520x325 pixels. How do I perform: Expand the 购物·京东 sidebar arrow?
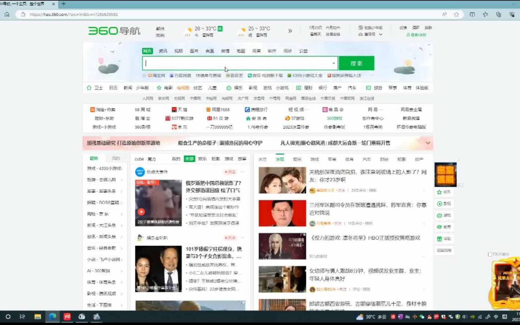pyautogui.click(x=122, y=214)
